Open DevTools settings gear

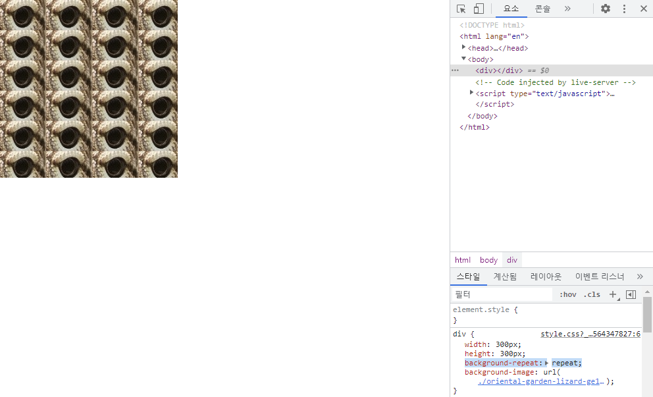pyautogui.click(x=606, y=9)
